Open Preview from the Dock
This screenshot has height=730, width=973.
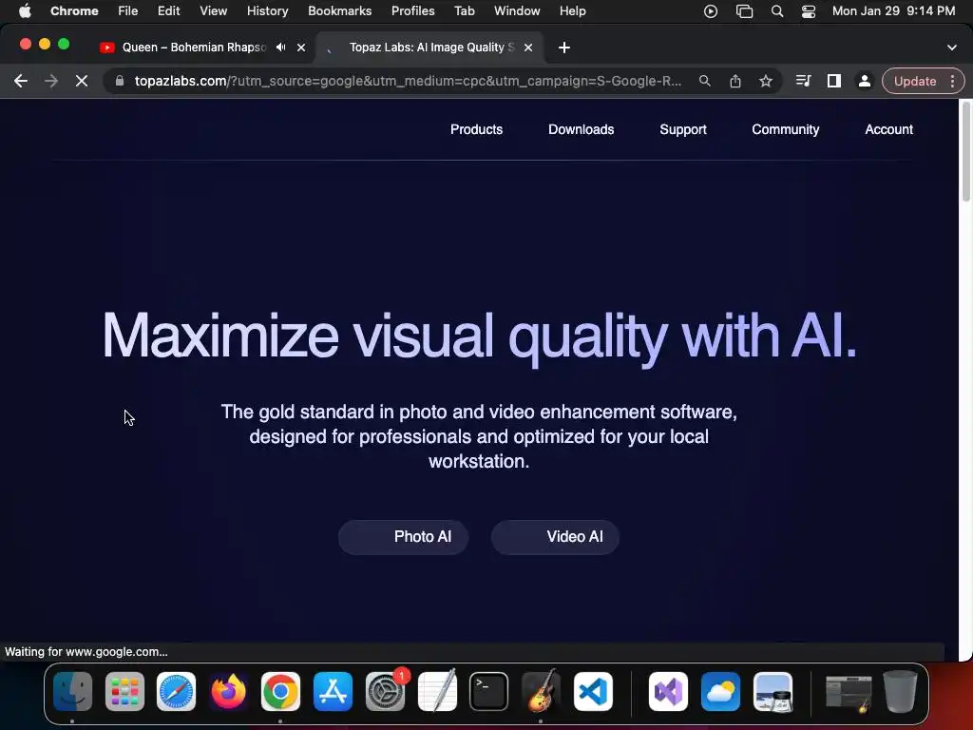point(773,692)
